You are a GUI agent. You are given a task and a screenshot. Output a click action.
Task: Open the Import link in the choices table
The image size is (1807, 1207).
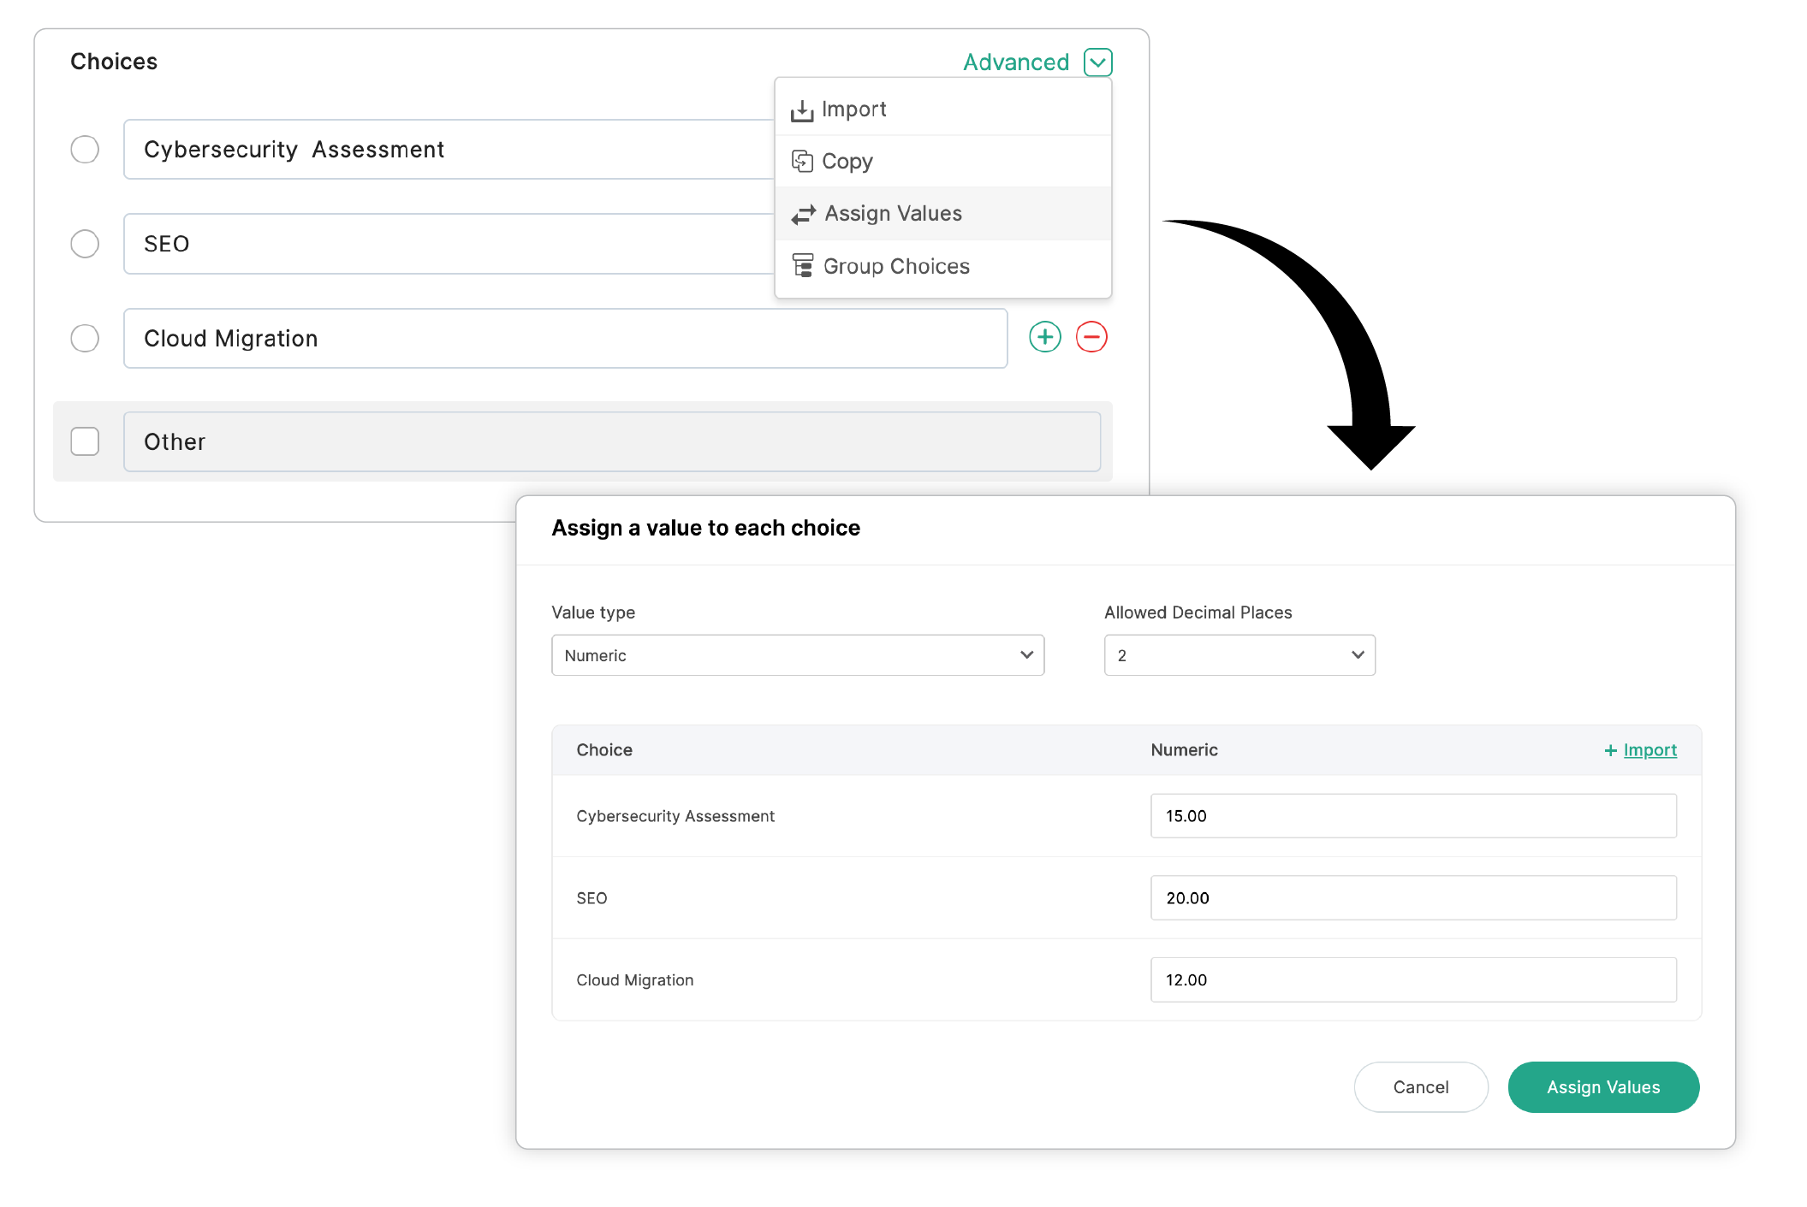1649,749
